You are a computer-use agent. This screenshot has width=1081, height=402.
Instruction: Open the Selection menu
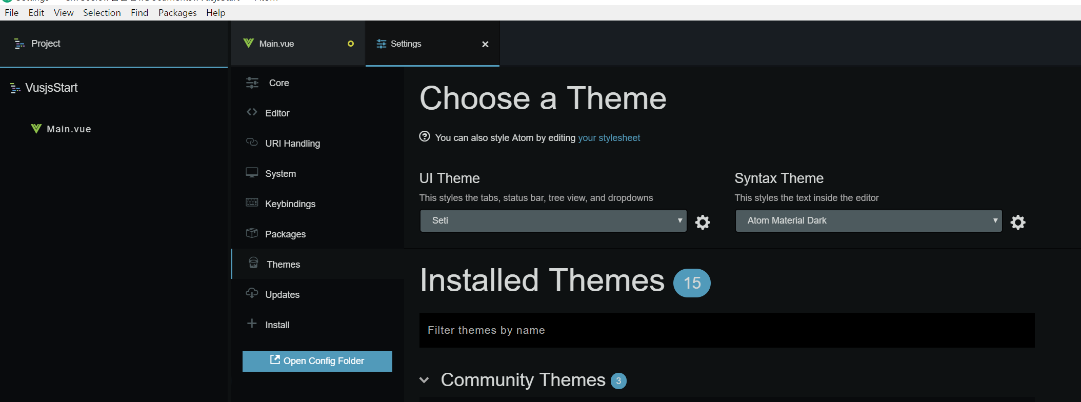coord(102,13)
